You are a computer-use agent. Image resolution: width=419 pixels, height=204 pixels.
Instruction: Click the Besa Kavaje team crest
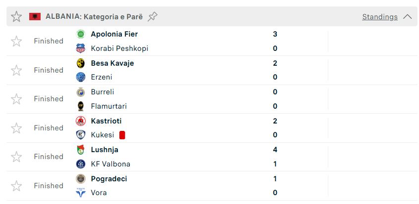click(80, 63)
